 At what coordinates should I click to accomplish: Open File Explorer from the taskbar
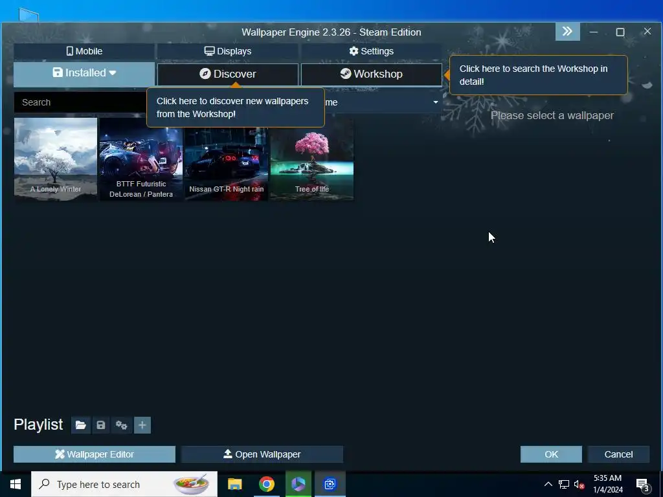tap(234, 484)
